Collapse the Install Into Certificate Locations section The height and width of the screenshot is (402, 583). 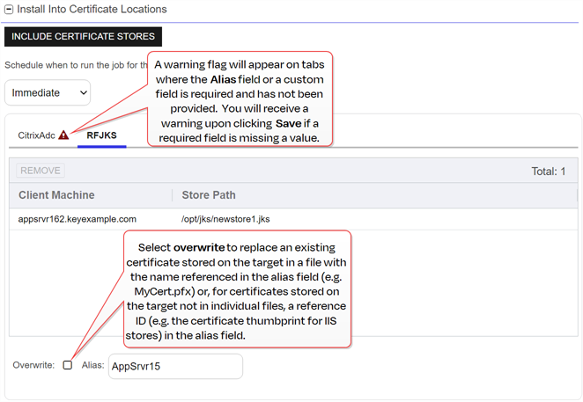tap(10, 9)
